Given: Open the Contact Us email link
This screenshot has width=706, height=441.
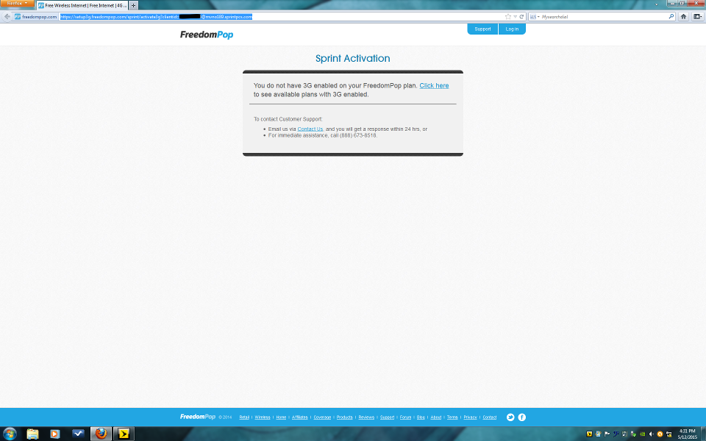Looking at the screenshot, I should tap(310, 129).
